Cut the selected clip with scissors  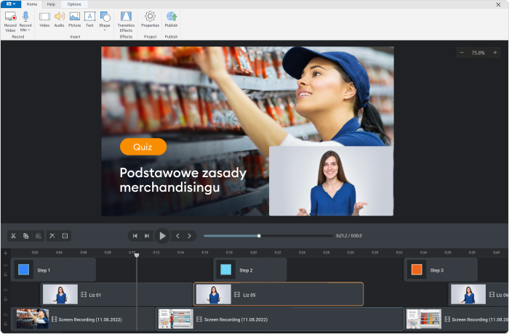13,236
